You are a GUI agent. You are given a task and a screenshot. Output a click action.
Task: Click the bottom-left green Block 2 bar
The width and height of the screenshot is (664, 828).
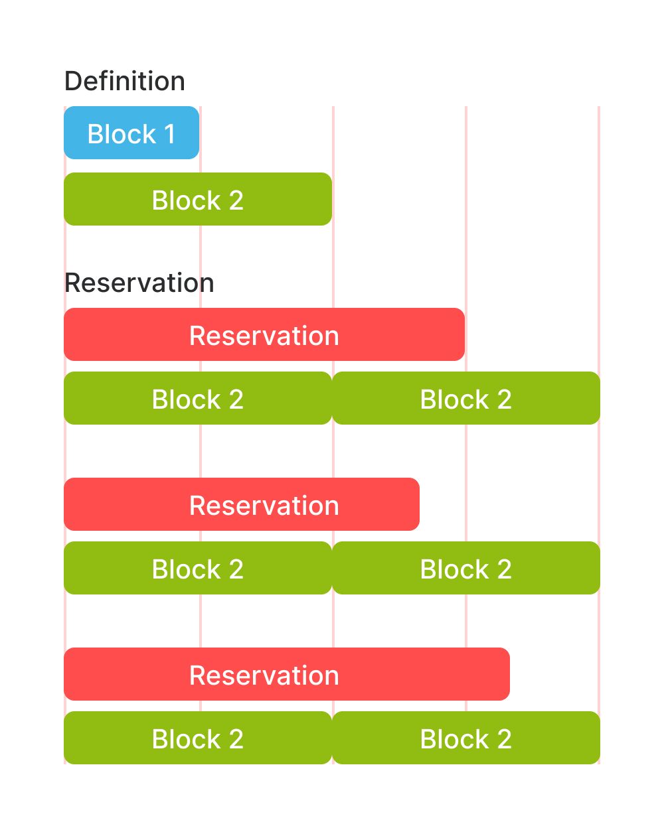pyautogui.click(x=198, y=738)
